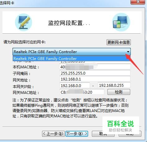147x142 pixels.
Task: Click the monitor with pencil icon
Action: (x=24, y=22)
